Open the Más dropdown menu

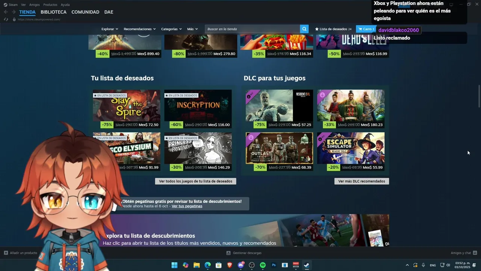pyautogui.click(x=192, y=29)
